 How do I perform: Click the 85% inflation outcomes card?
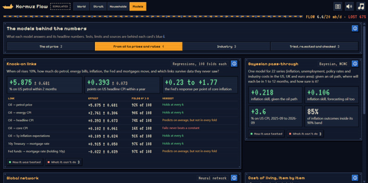pyautogui.click(x=331, y=116)
